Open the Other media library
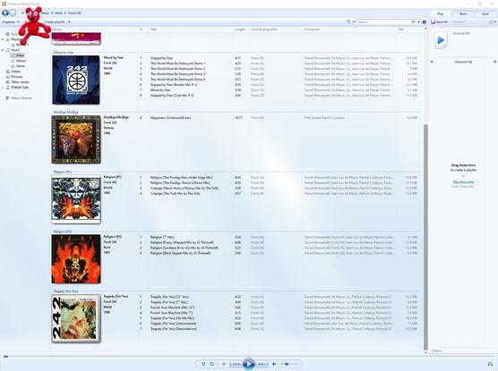Screen dimensions: 498x371 click(20, 82)
